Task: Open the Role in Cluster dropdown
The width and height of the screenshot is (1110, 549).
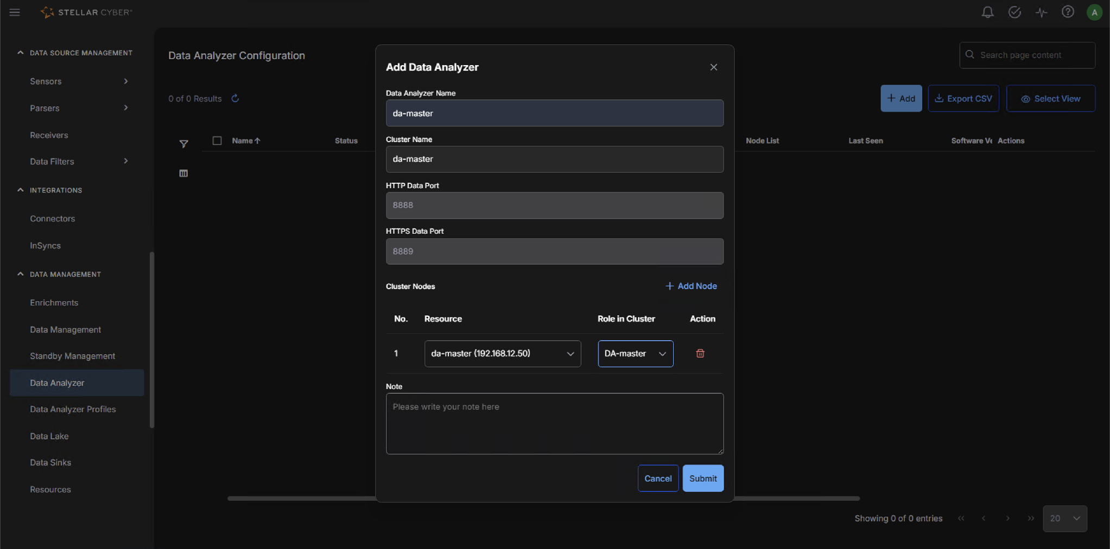Action: click(x=636, y=354)
